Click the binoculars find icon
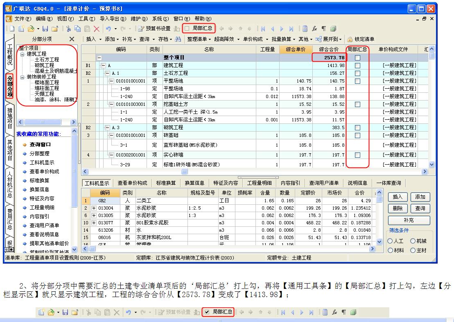This screenshot has width=454, height=322. [x=178, y=39]
